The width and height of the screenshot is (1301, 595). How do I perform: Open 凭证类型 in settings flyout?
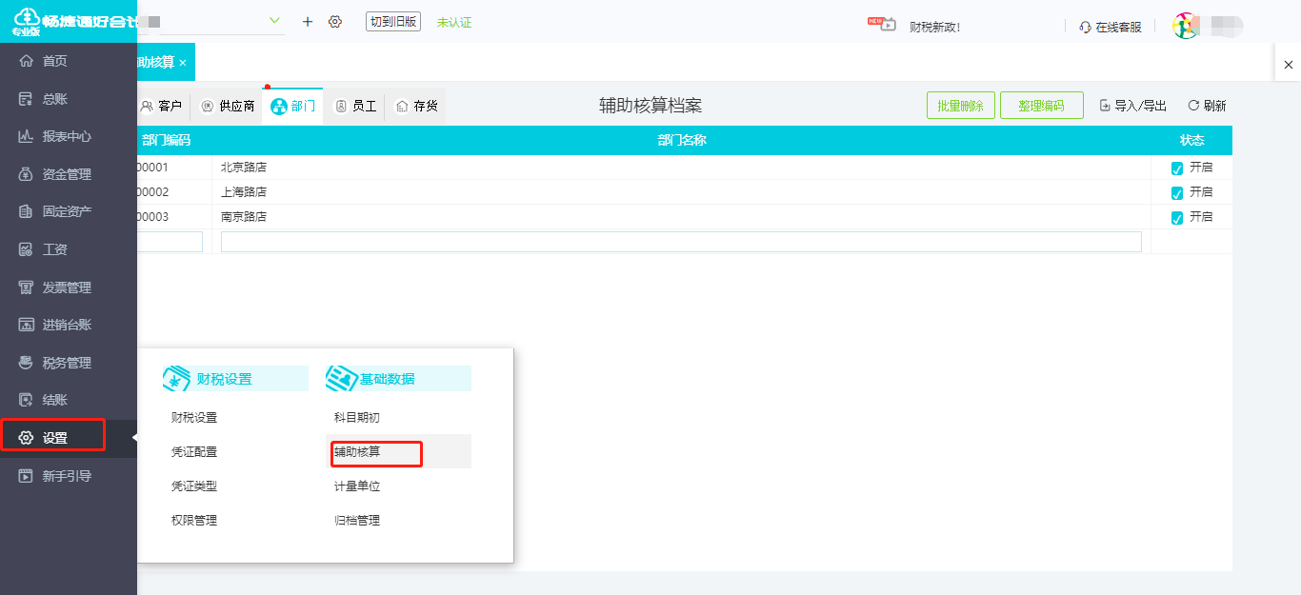(x=194, y=486)
